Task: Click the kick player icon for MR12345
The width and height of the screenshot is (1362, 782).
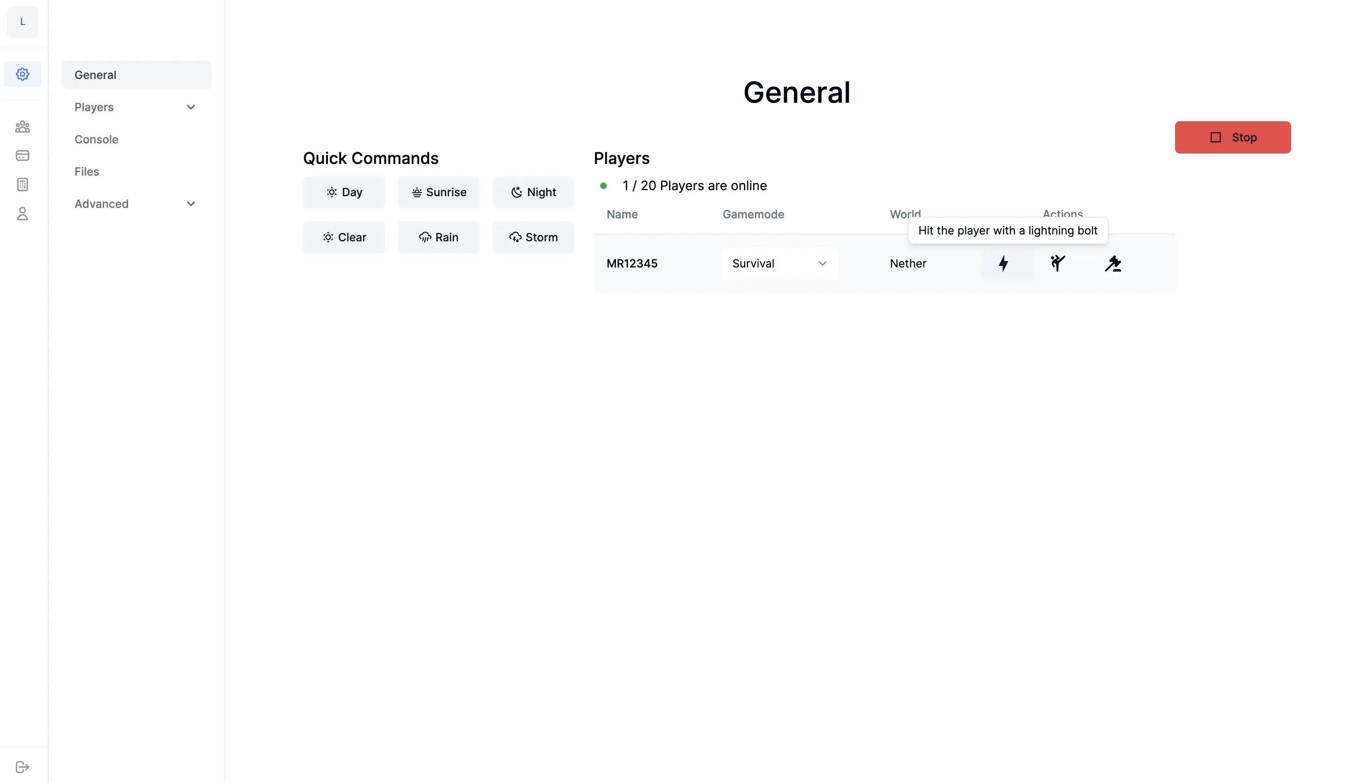Action: 1058,263
